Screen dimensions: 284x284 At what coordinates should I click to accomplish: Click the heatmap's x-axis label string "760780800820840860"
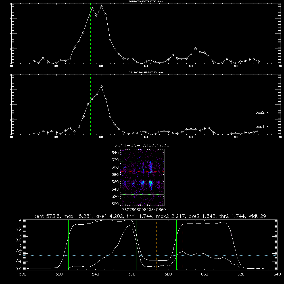pos(144,210)
